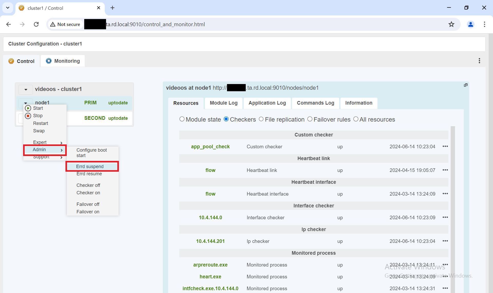Screen dimensions: 493x293
Task: Click the red Stop icon in node1 menu
Action: pyautogui.click(x=28, y=116)
